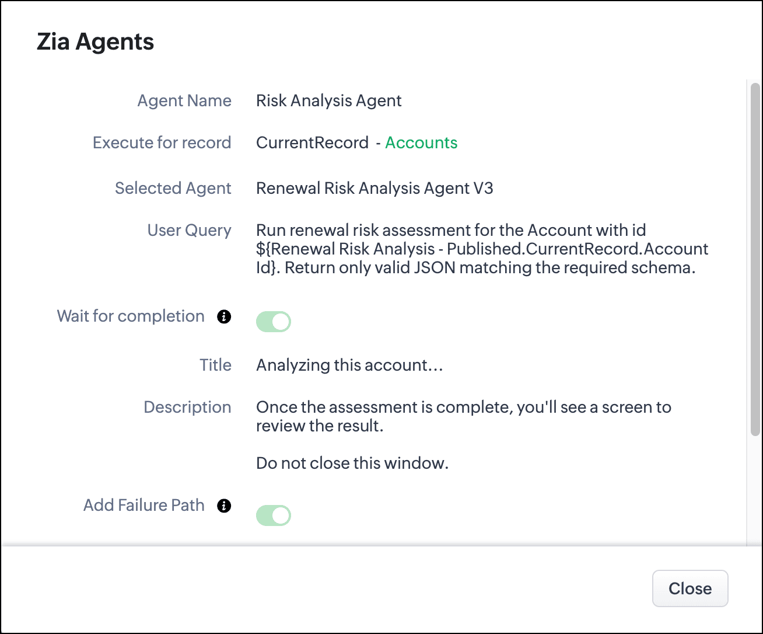Click the Description field label
This screenshot has width=763, height=634.
click(x=188, y=407)
